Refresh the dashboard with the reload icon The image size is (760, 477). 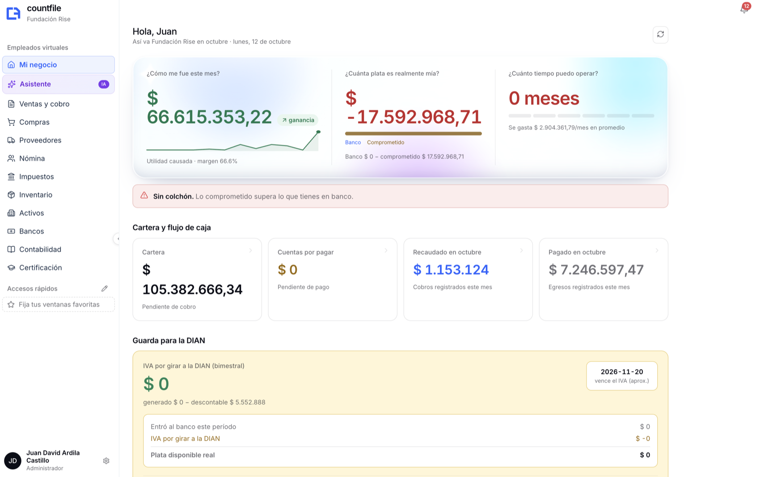[660, 34]
